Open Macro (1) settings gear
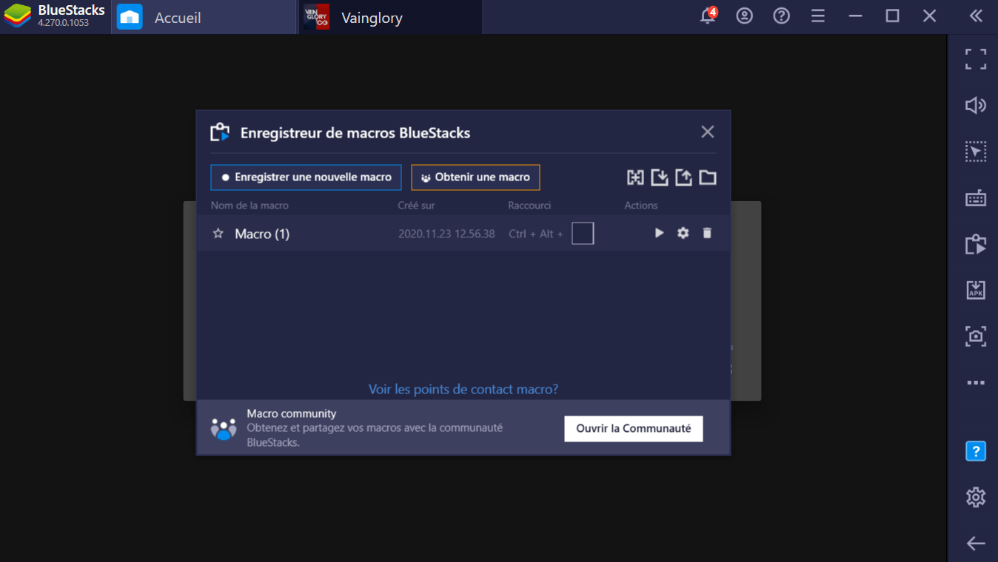Viewport: 998px width, 562px height. coord(683,233)
